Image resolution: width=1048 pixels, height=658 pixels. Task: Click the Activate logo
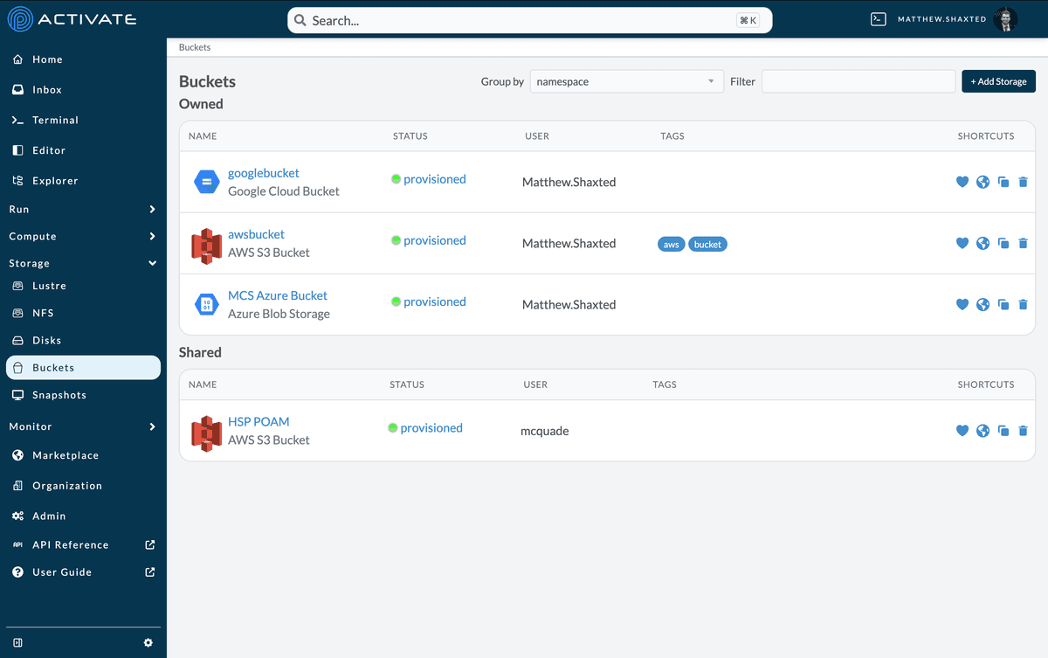point(72,18)
